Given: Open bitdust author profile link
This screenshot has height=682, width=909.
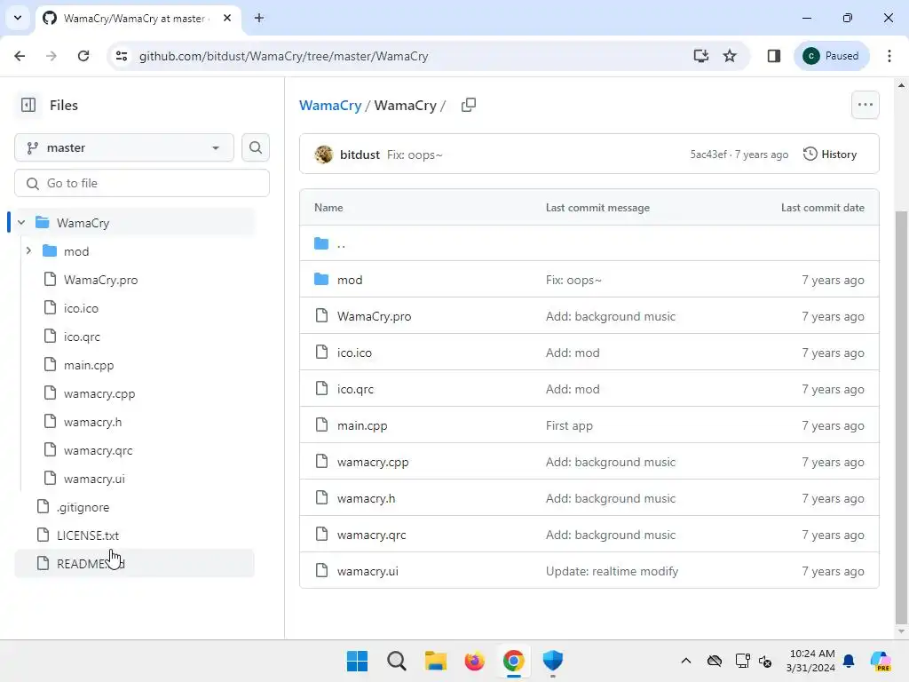Looking at the screenshot, I should 360,155.
